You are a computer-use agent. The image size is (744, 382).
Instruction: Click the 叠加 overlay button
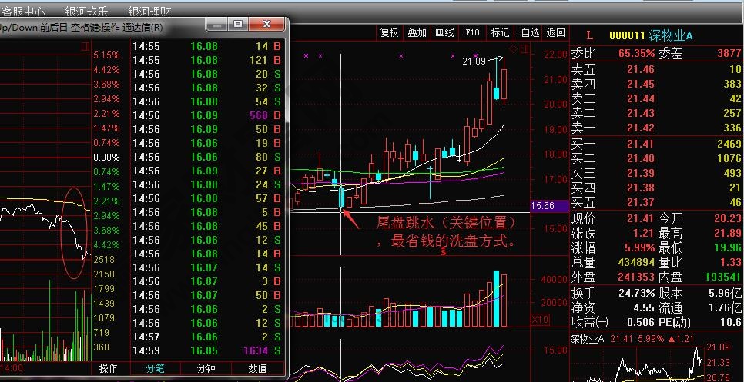tap(417, 32)
